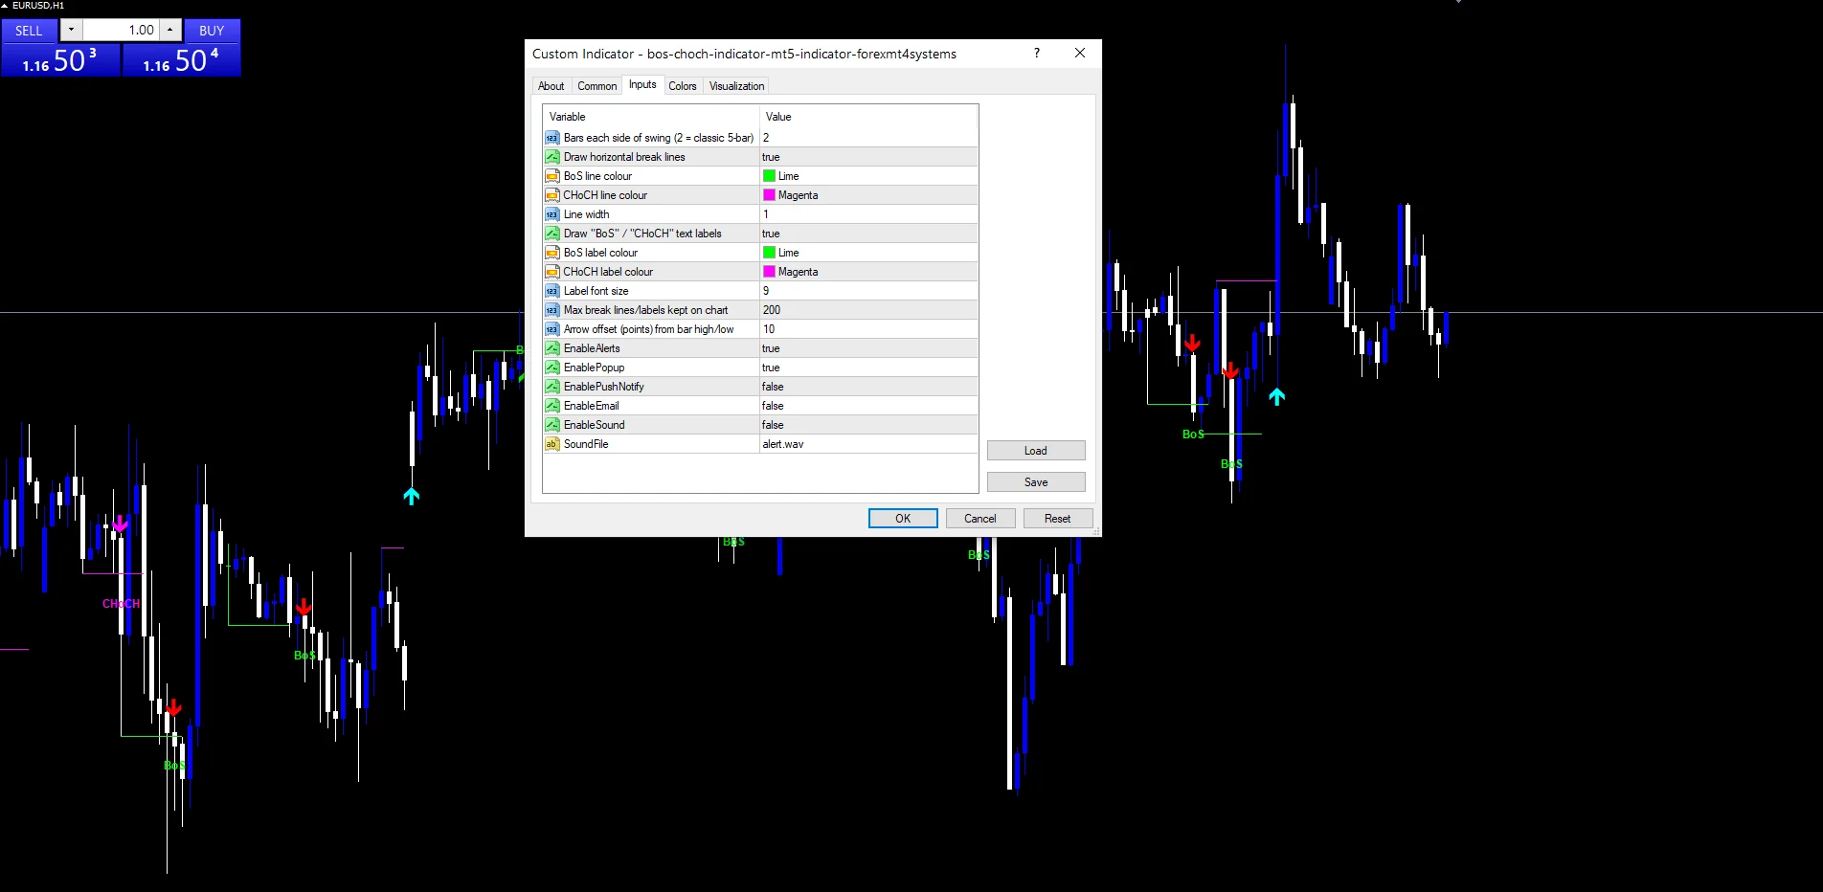Click the icon beside Arrow offset (points)
Image resolution: width=1823 pixels, height=892 pixels.
[551, 329]
